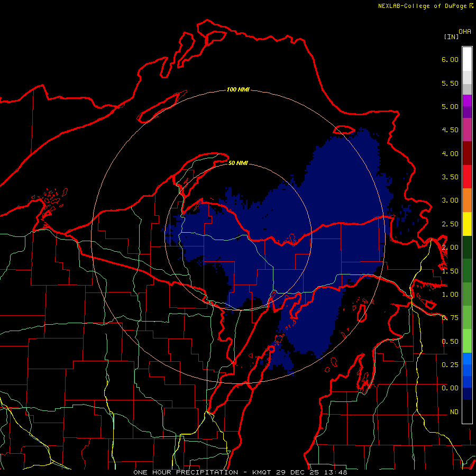Viewport: 476px width, 476px height.
Task: Click the 100 NMI range ring label
Action: coord(238,89)
